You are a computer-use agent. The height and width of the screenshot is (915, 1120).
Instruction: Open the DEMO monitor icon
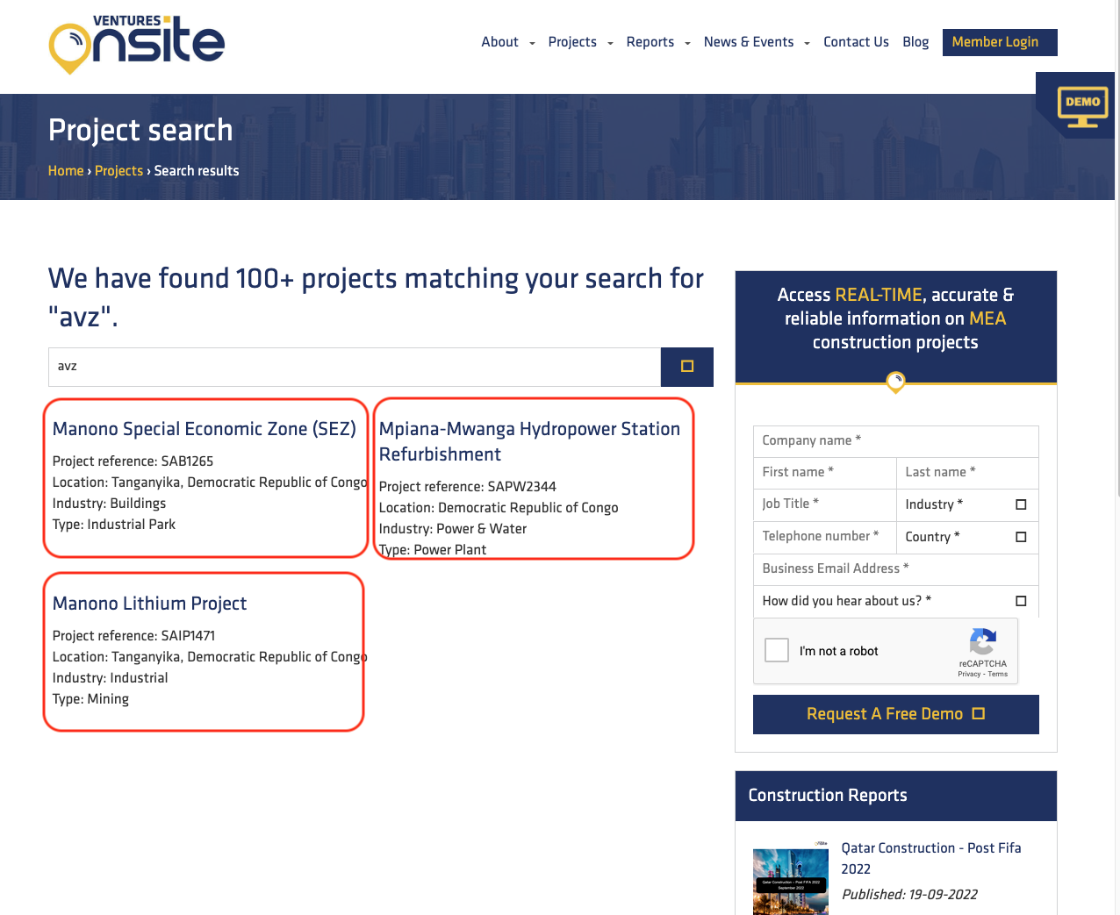(x=1082, y=106)
